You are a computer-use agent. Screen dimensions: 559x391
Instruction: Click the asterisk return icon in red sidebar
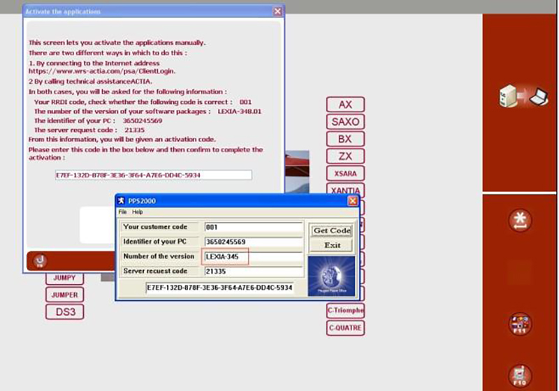click(520, 221)
